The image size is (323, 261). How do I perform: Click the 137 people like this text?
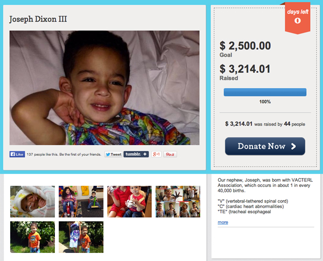click(x=64, y=154)
